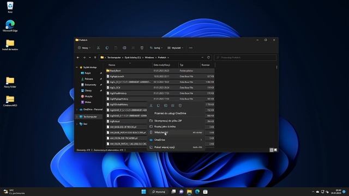Choose Kopiuj jako ścieżkę menu entry

176,126
